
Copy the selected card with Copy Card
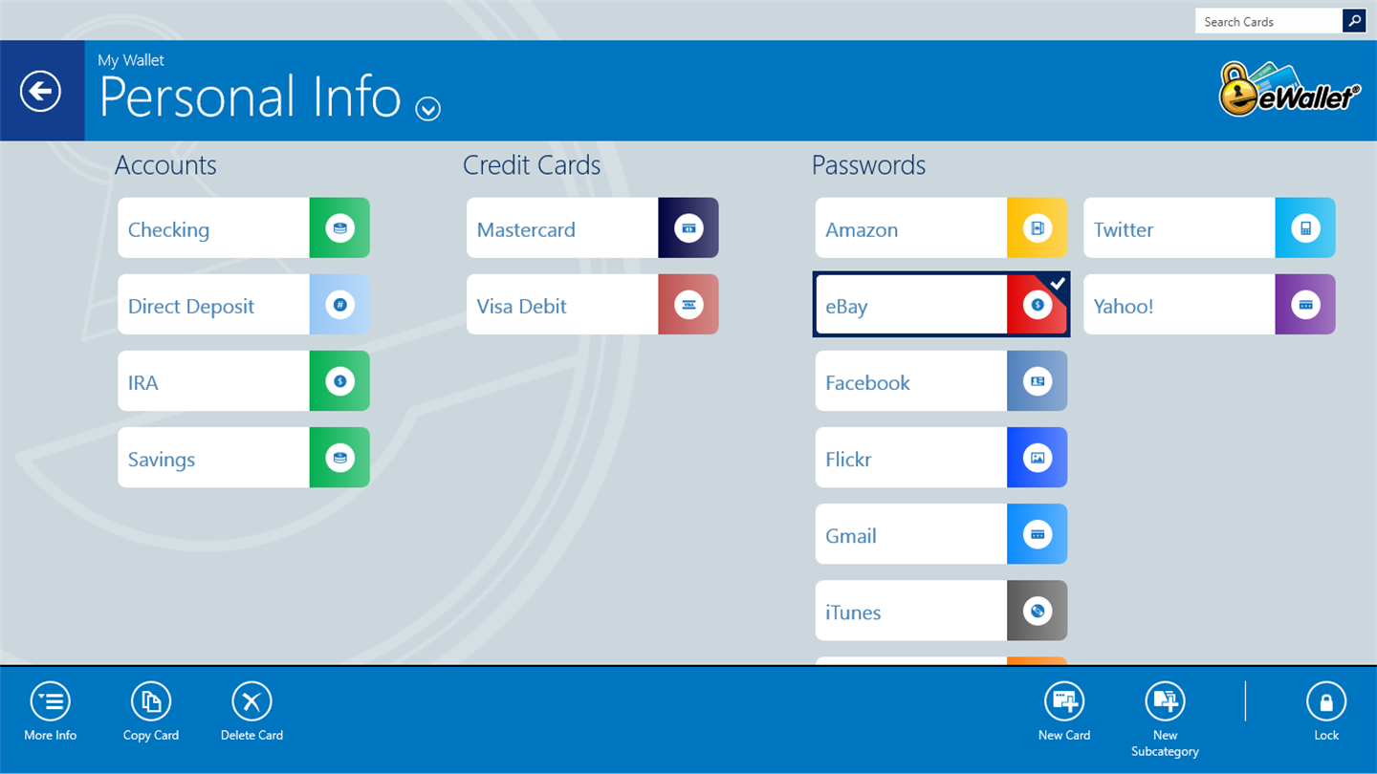tap(151, 712)
